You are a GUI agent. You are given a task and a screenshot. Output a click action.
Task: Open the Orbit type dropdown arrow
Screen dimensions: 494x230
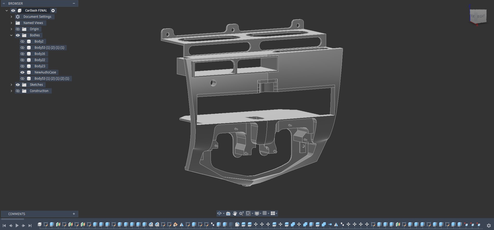223,214
